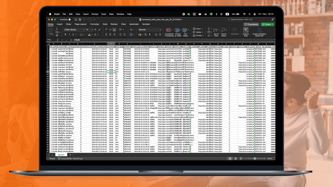Open the Insert ribbon tab
This screenshot has height=187, width=333.
pyautogui.click(x=60, y=24)
